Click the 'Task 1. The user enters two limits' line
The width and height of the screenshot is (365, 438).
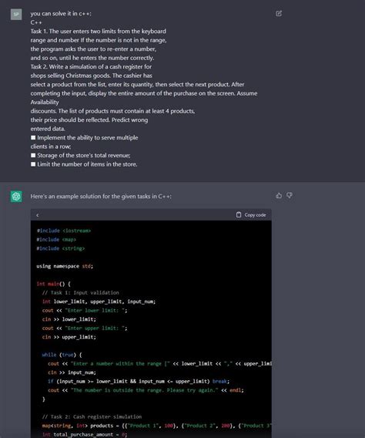point(98,32)
